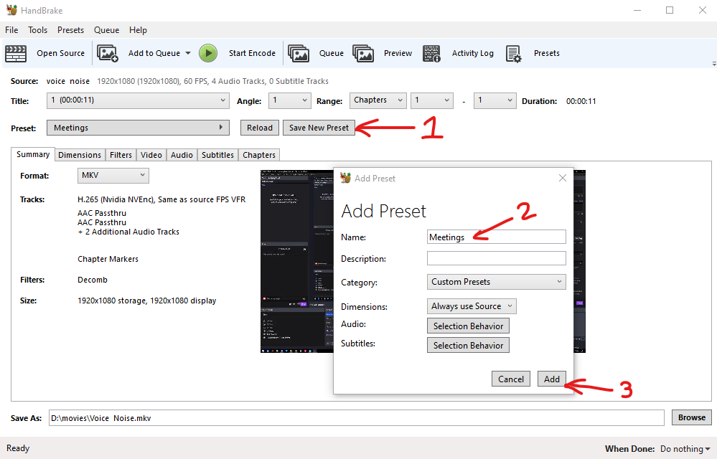This screenshot has height=459, width=717.
Task: Click the Save As path field
Action: [356, 418]
